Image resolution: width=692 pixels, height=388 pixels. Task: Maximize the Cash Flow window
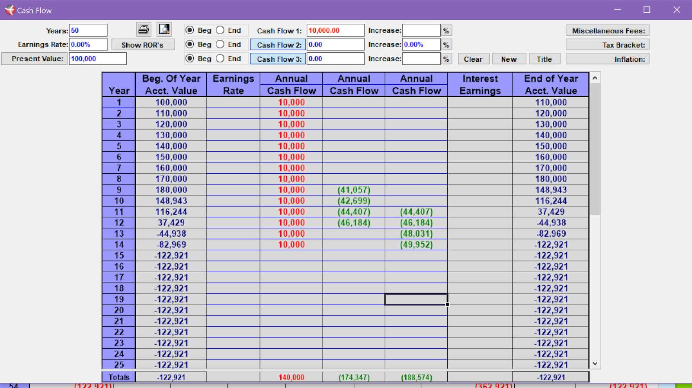click(647, 10)
